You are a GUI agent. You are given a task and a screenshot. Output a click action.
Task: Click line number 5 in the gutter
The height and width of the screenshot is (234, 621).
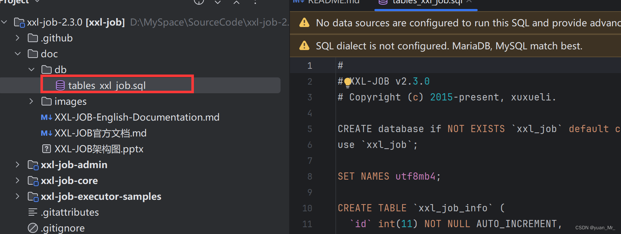point(310,129)
